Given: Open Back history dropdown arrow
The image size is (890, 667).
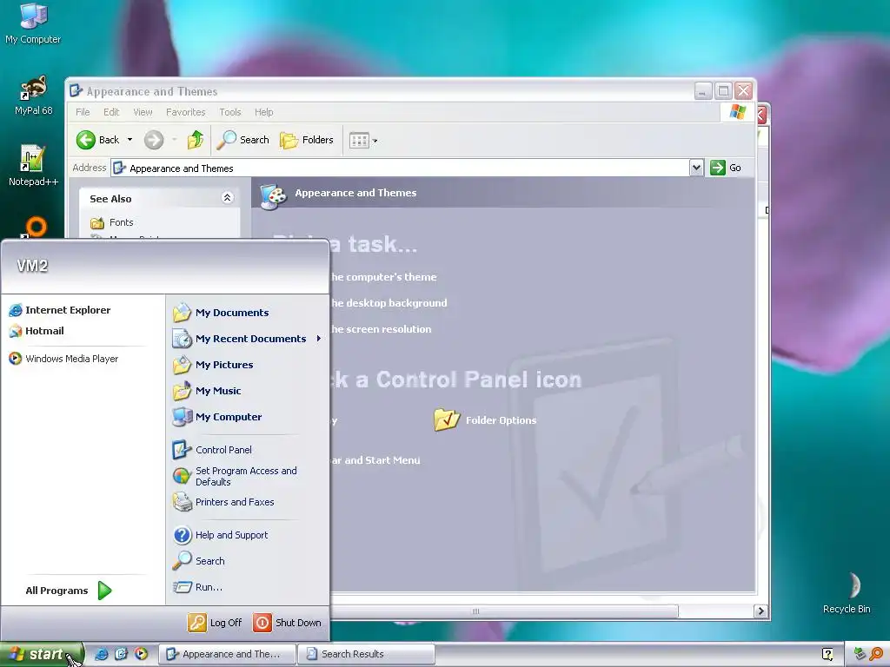Looking at the screenshot, I should (x=130, y=140).
